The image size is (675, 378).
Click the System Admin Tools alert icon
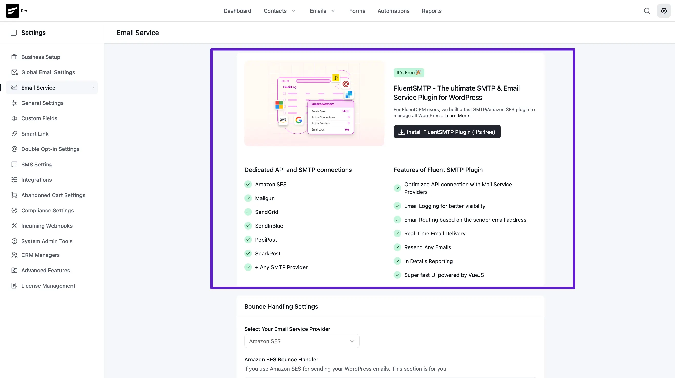coord(14,241)
